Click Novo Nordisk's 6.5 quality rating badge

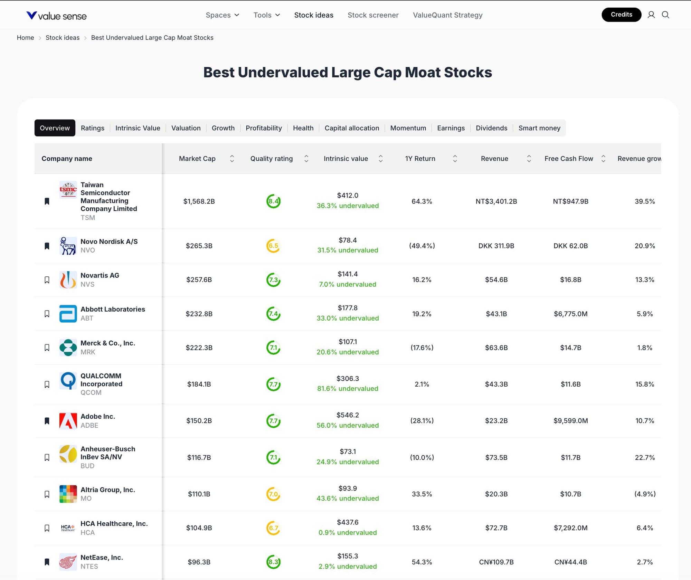273,246
